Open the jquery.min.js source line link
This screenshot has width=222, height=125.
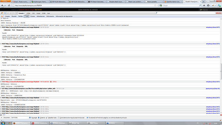213,89
